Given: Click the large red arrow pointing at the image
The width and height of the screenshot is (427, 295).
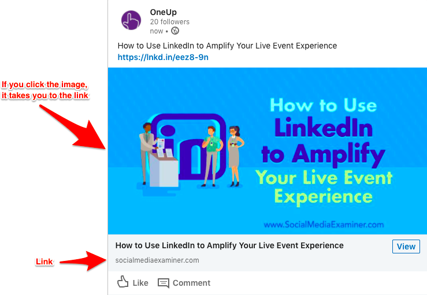Looking at the screenshot, I should pos(73,127).
